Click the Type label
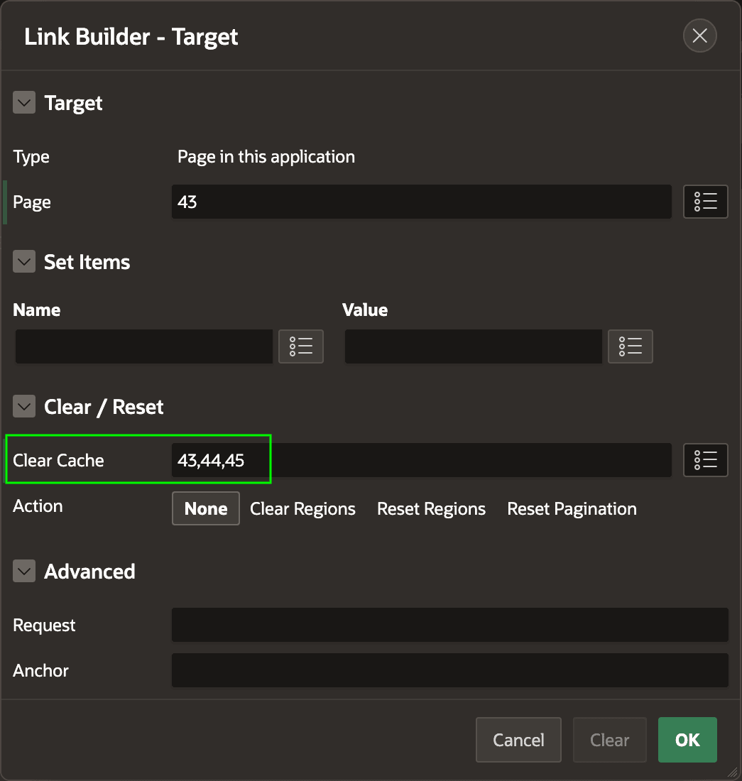Screen dimensions: 742x781 click(31, 157)
